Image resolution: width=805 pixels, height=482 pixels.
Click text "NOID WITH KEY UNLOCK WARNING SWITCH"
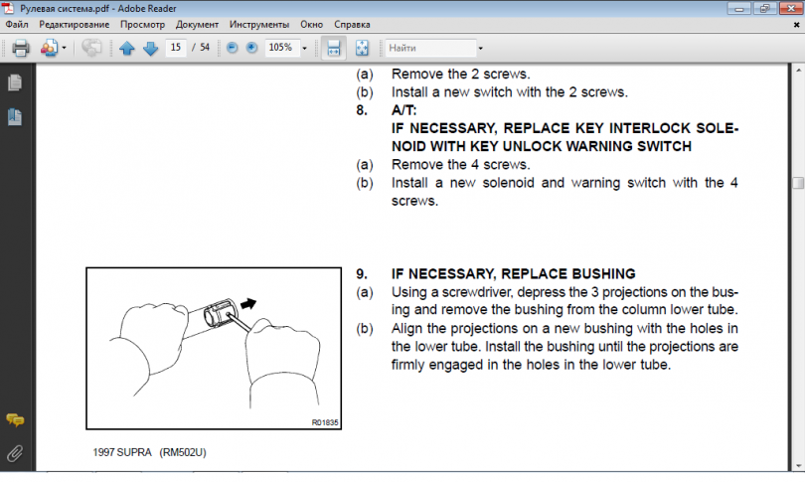click(x=542, y=146)
